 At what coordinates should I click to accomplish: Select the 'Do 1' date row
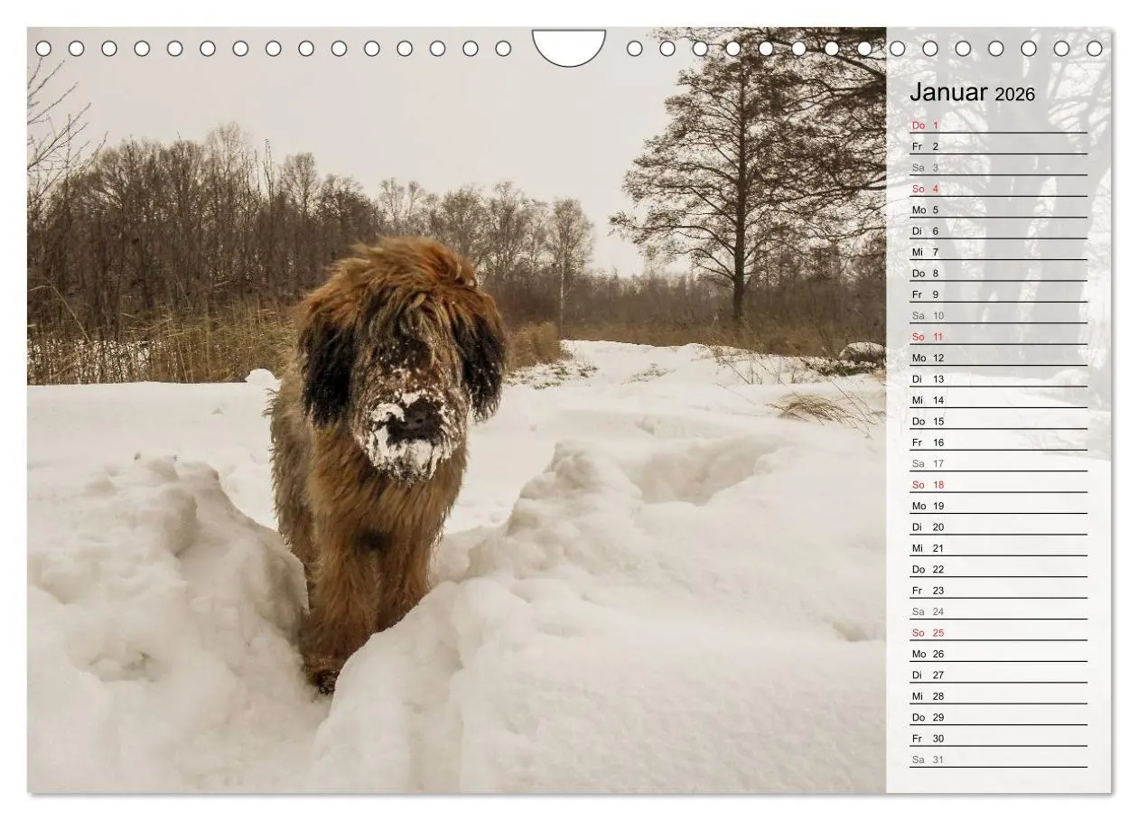point(998,125)
